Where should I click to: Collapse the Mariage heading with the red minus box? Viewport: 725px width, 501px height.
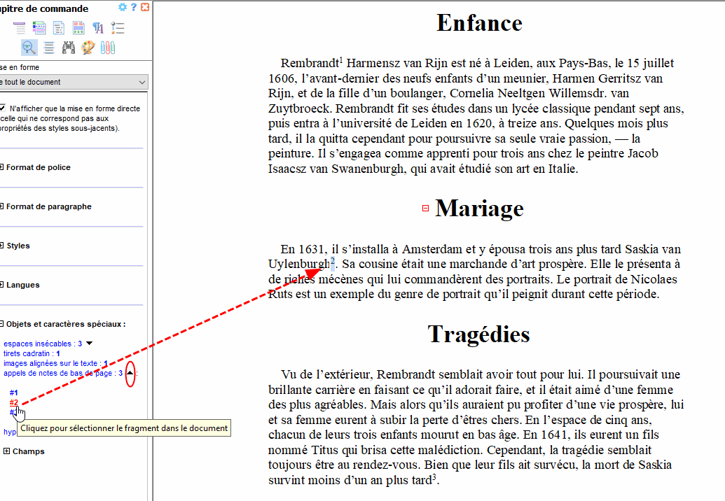[x=425, y=209]
